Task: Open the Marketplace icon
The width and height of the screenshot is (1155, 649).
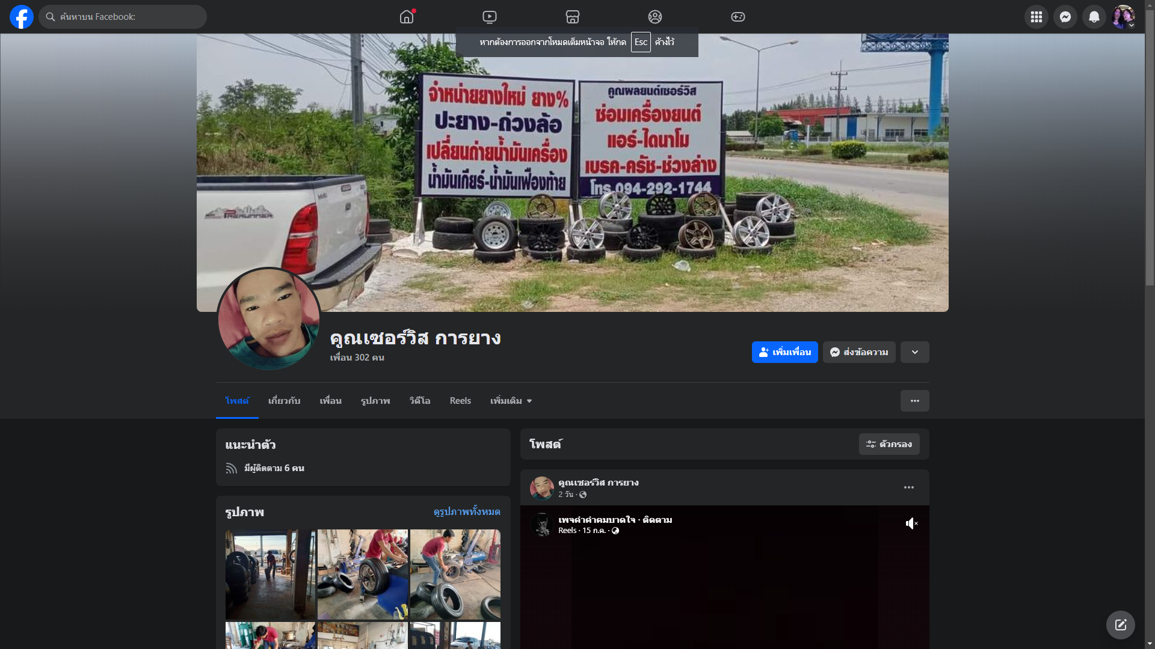Action: point(573,17)
